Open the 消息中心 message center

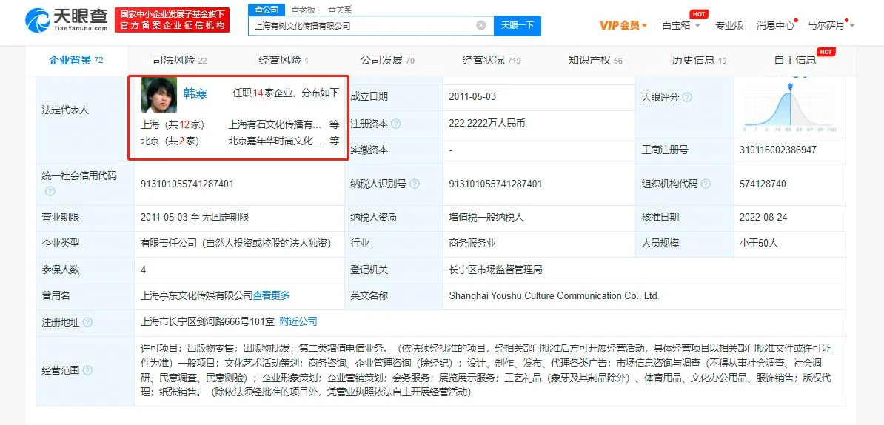(x=775, y=25)
